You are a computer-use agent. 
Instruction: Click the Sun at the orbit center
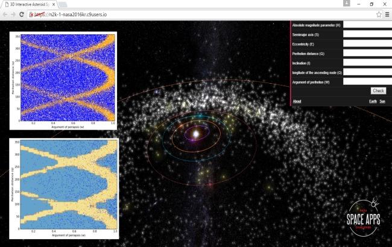pos(195,132)
